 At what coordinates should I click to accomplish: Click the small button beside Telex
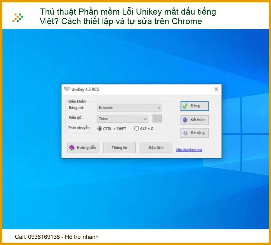[x=157, y=119]
